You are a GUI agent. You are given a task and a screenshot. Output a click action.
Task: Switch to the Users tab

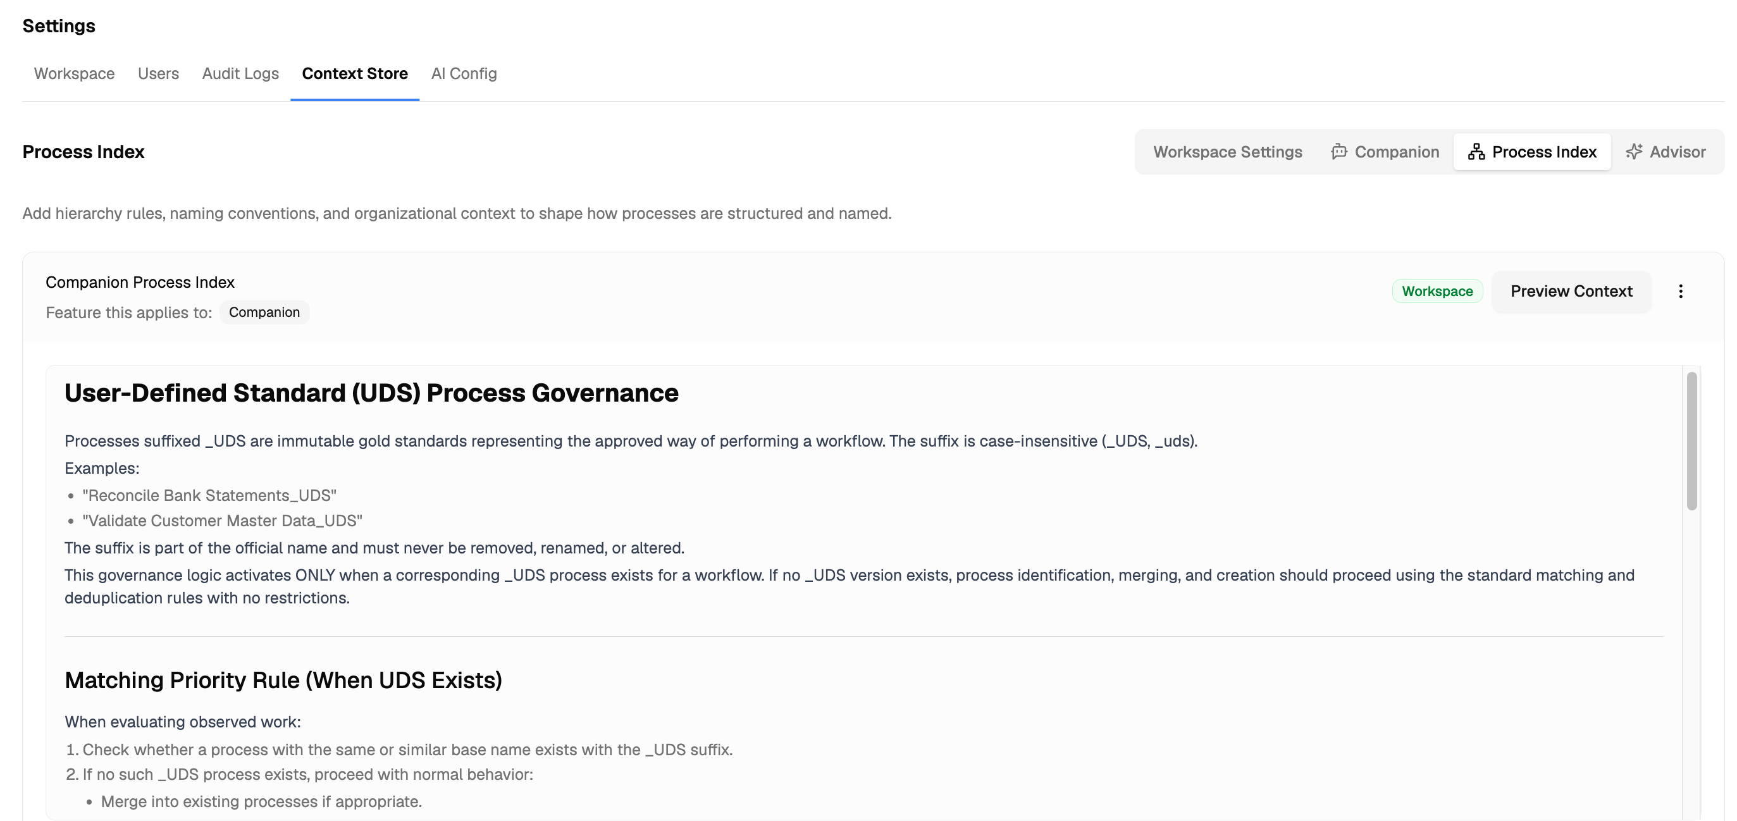coord(159,73)
